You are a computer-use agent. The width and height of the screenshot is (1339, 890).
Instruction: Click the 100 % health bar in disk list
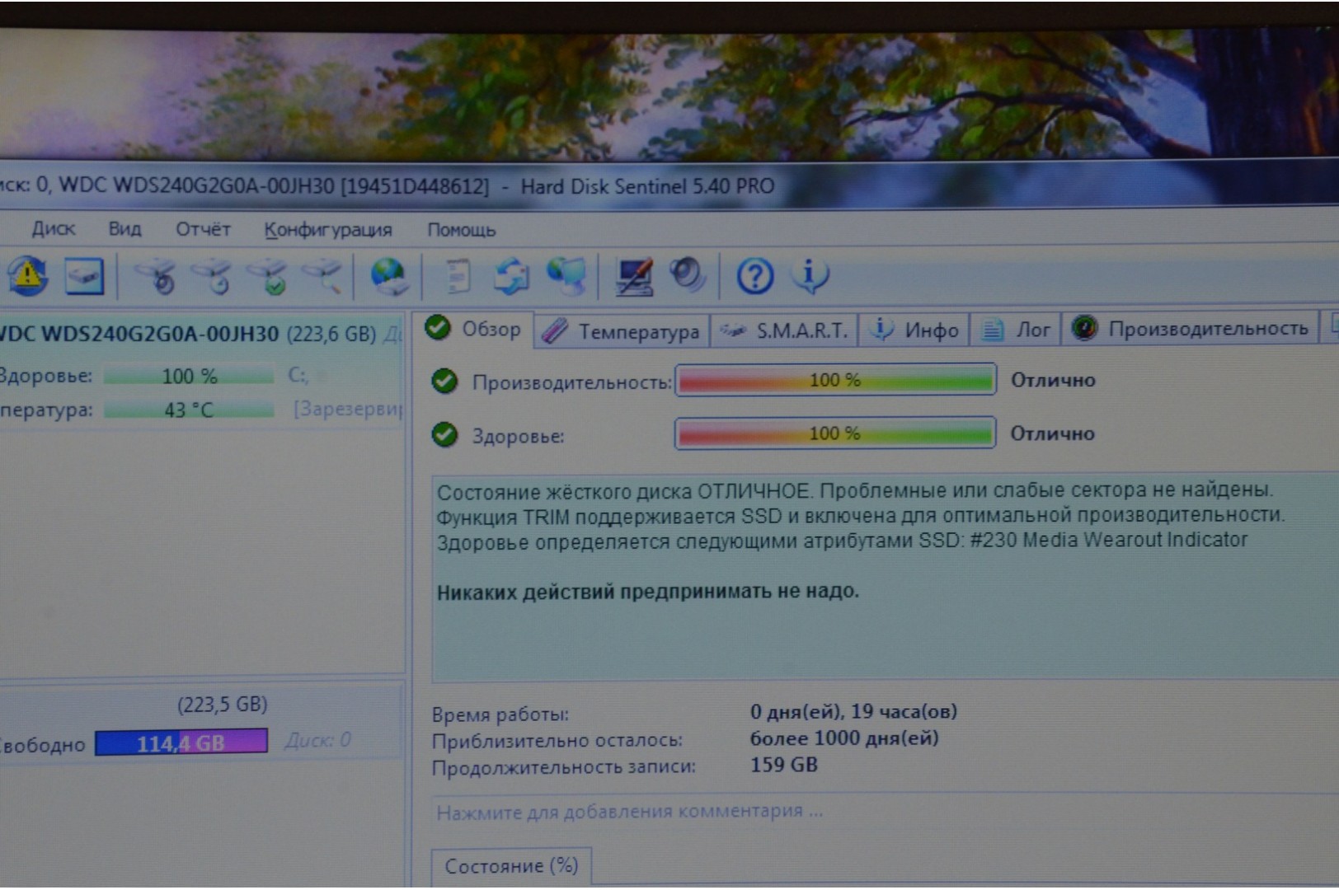tap(189, 377)
